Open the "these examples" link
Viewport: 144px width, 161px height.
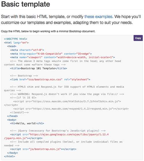click(x=98, y=17)
